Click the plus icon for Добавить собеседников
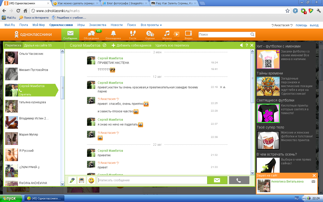The height and width of the screenshot is (202, 323). tap(113, 45)
